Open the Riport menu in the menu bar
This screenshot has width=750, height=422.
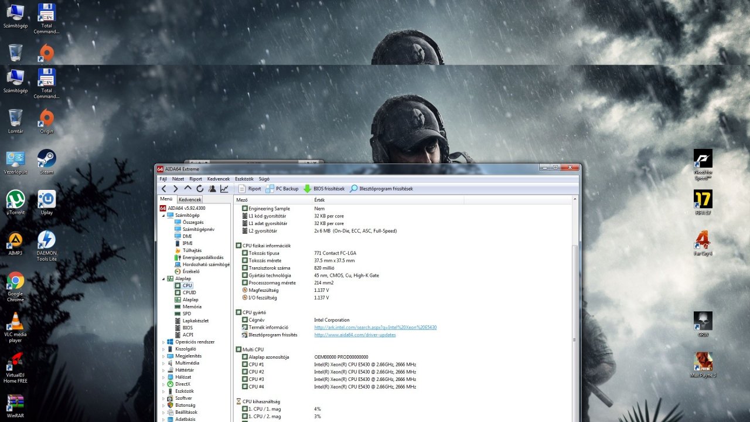pyautogui.click(x=196, y=179)
